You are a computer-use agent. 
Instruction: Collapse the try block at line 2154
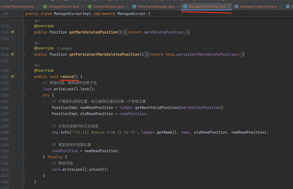pyautogui.click(x=24, y=95)
